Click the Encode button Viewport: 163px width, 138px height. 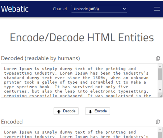click(x=97, y=111)
